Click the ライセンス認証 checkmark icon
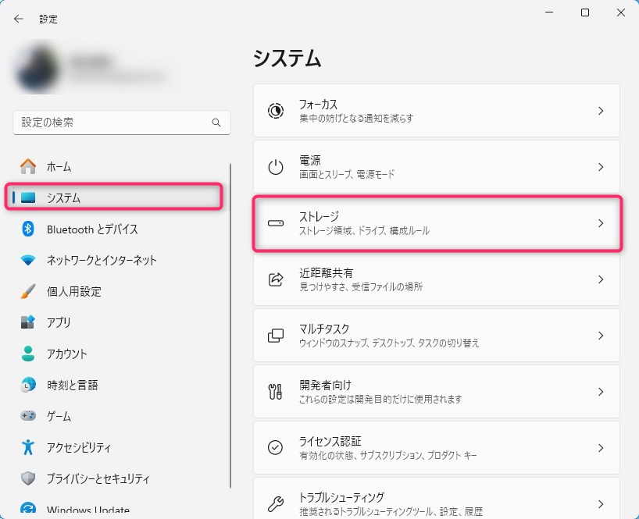This screenshot has height=519, width=639. (x=276, y=448)
